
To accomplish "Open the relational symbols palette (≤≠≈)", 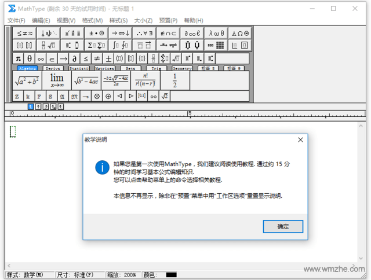I will coord(24,34).
